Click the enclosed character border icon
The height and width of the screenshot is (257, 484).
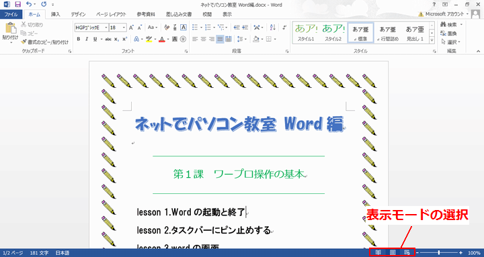[x=184, y=28]
